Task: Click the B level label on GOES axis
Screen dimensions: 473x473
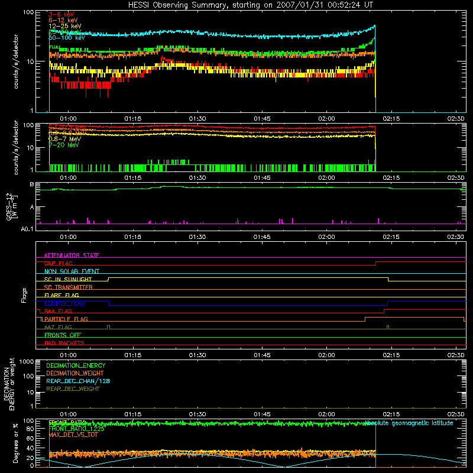Action: click(x=32, y=184)
